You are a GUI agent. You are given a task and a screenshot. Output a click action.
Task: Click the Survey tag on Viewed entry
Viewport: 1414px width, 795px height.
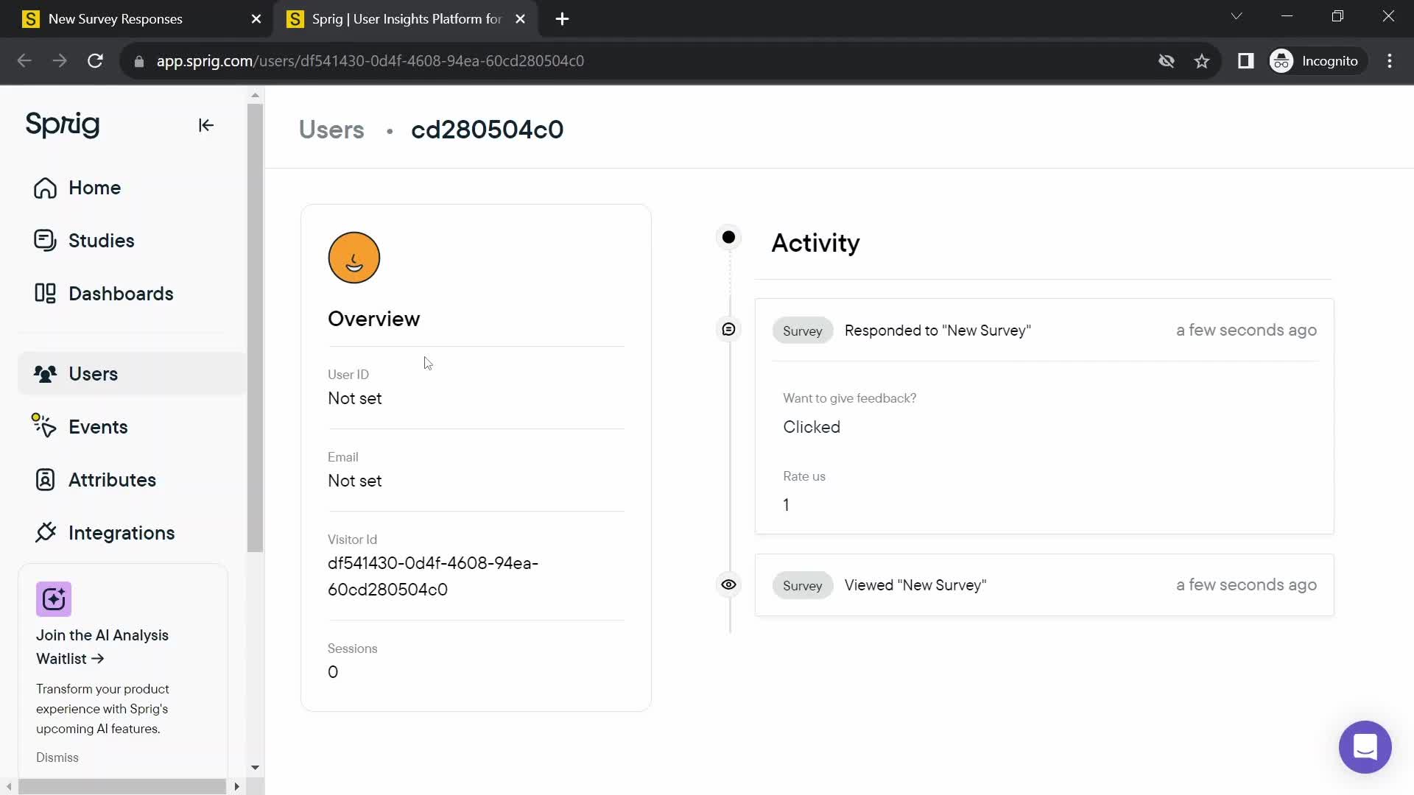[803, 586]
